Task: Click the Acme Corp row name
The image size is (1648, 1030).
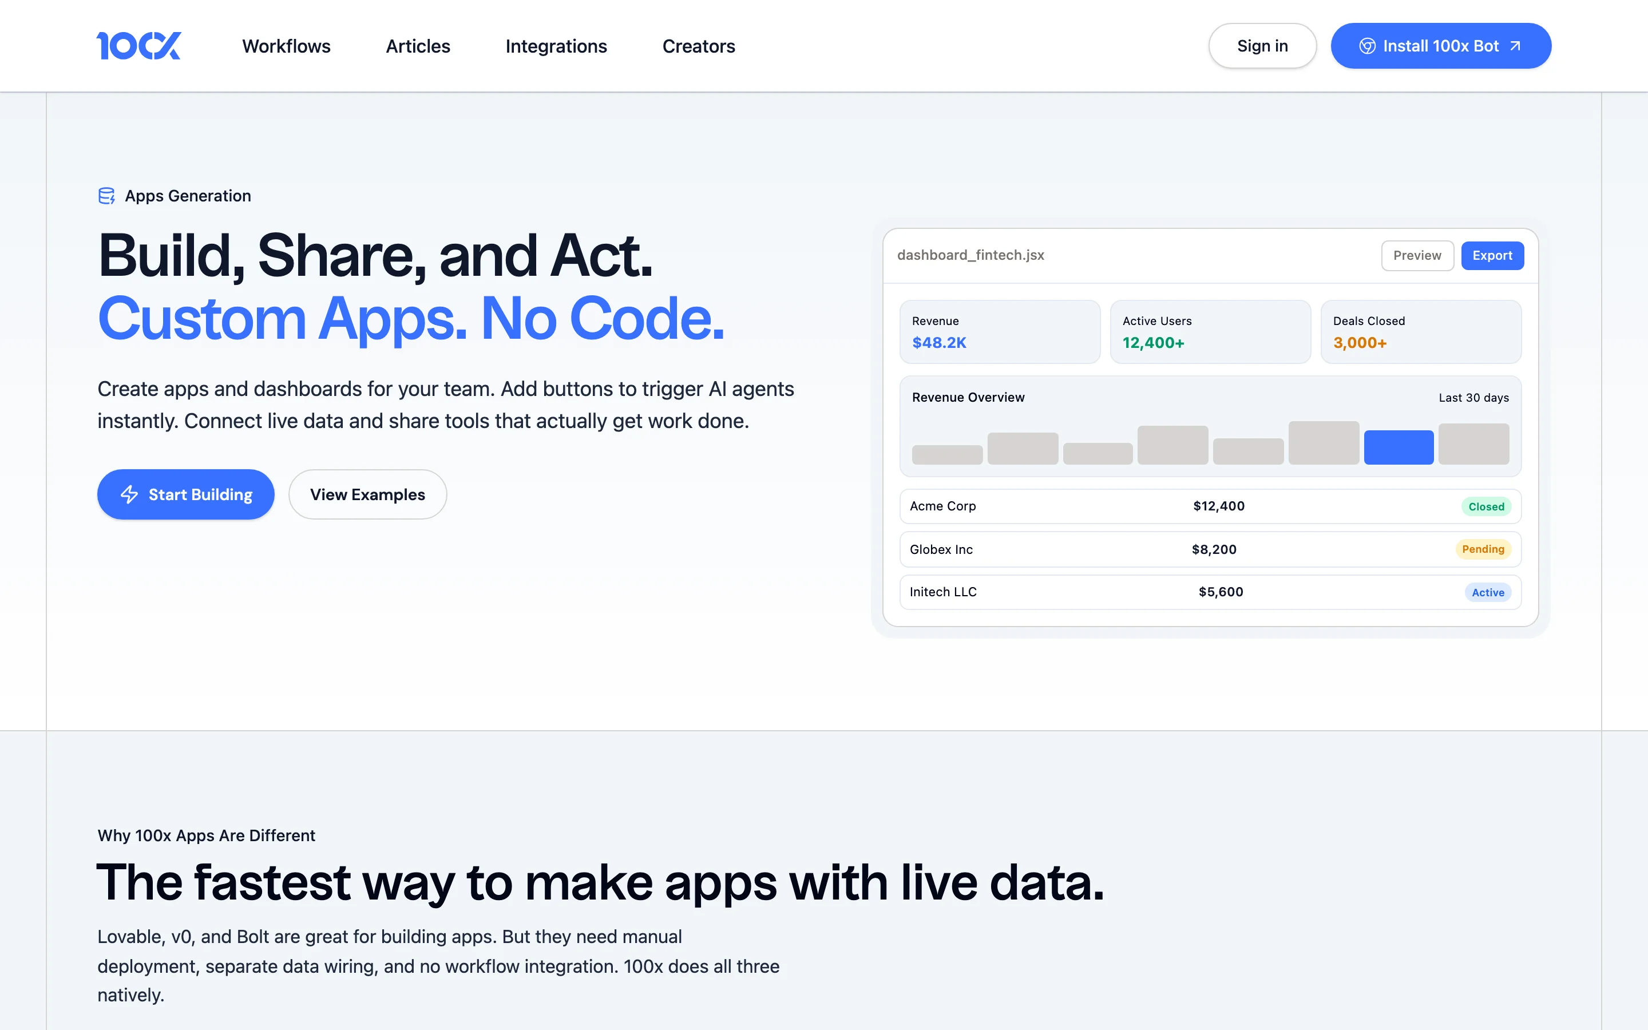Action: click(942, 506)
